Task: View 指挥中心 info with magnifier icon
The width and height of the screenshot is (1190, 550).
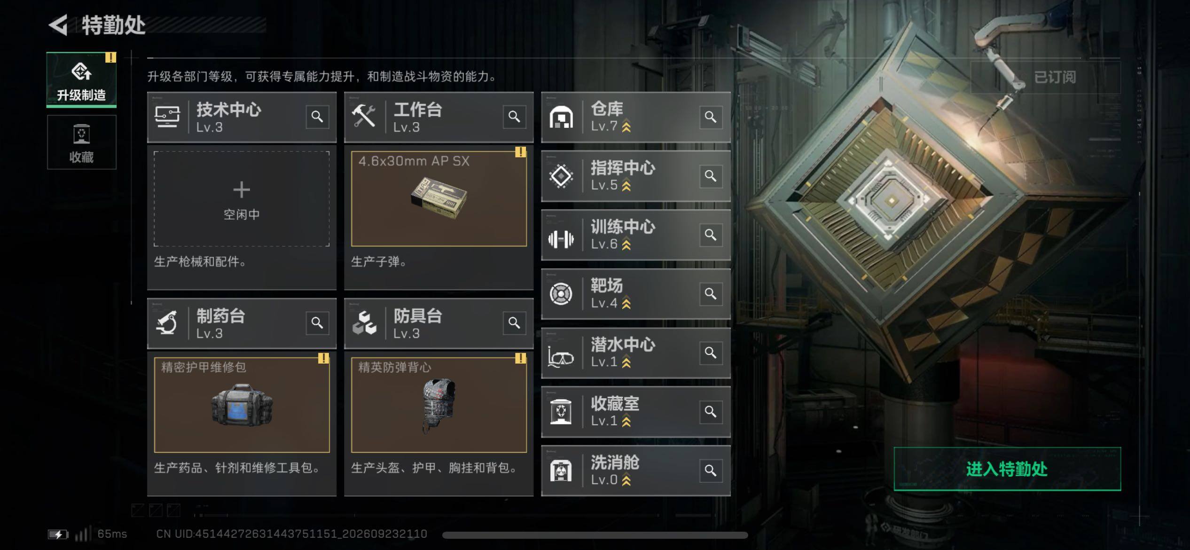Action: point(711,176)
